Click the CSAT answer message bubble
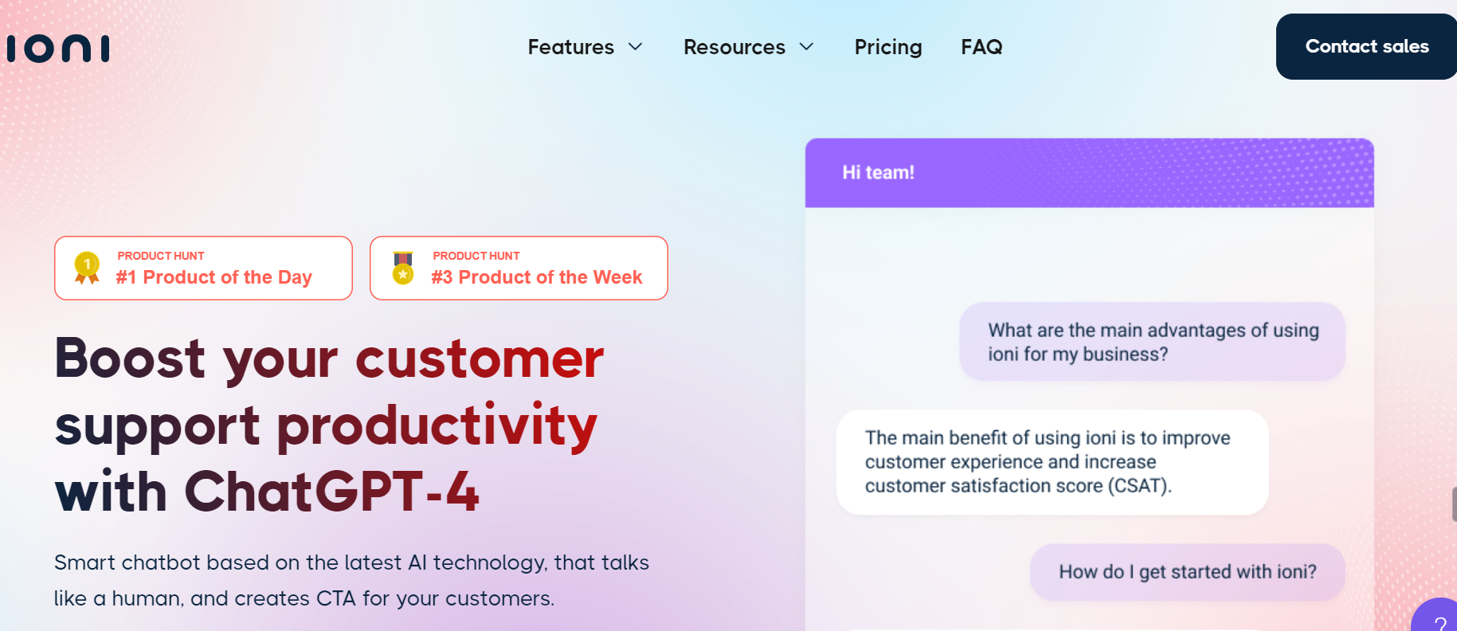1457x631 pixels. (x=1052, y=462)
